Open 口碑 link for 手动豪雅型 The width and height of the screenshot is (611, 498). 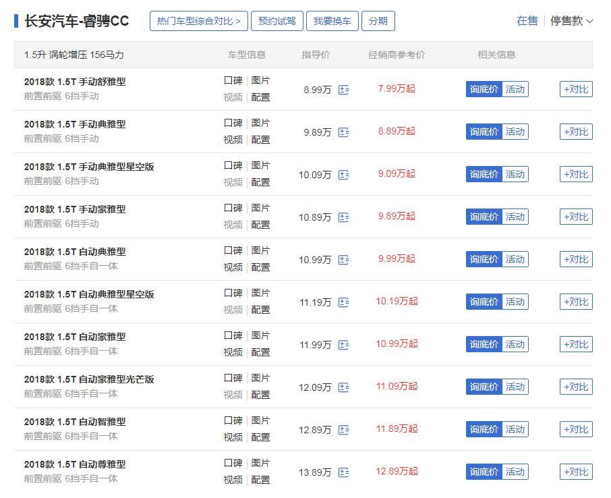(x=233, y=209)
